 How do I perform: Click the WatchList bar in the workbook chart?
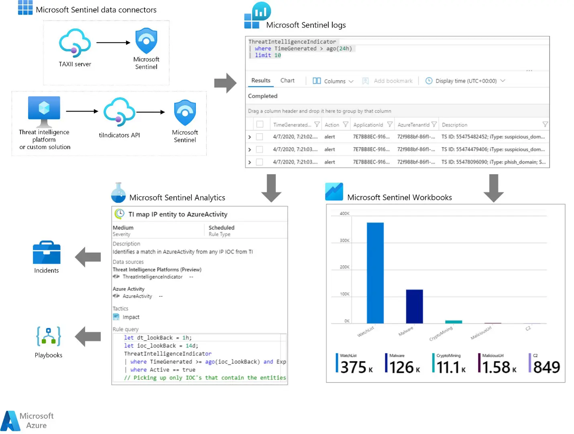(375, 269)
